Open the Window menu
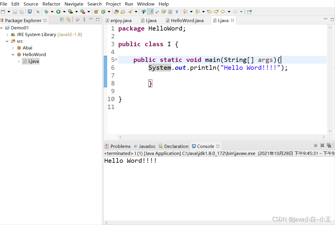 [x=146, y=4]
